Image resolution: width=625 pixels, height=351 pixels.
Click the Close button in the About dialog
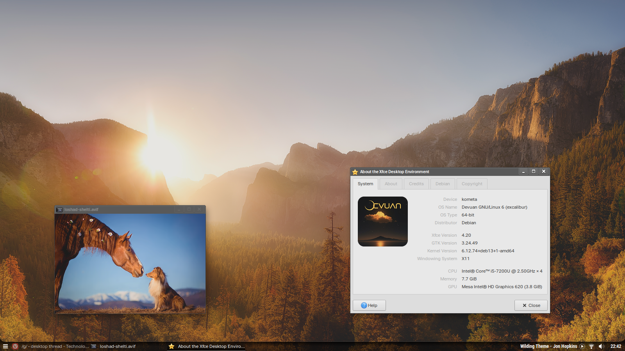531,305
